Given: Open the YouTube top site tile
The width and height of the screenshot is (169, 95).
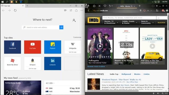Looking at the screenshot, I should (x=32, y=47).
